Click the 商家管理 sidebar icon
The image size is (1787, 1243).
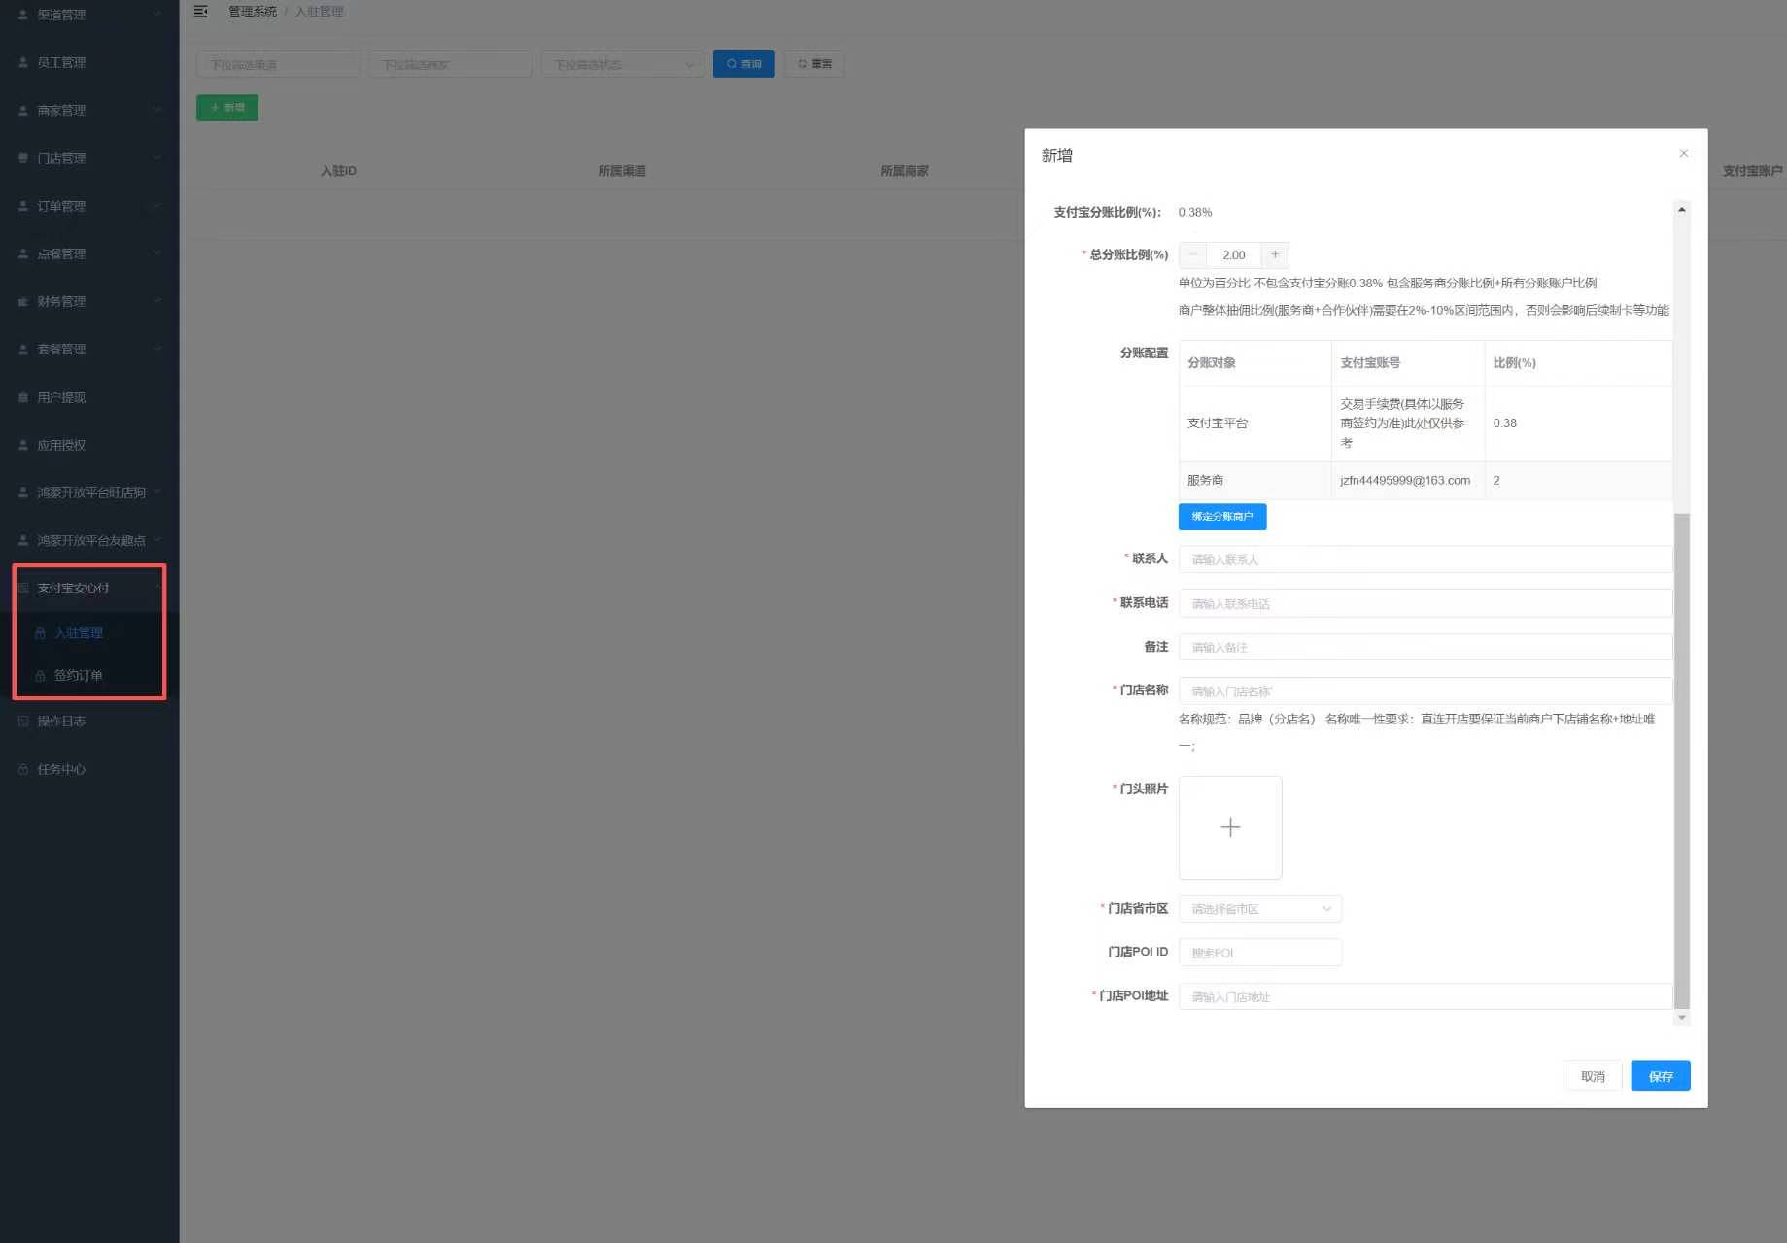23,110
